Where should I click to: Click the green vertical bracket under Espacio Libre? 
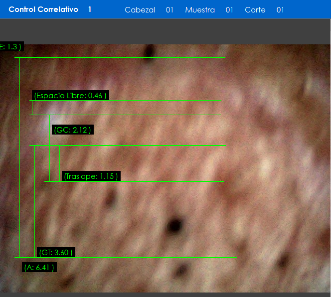click(32, 108)
